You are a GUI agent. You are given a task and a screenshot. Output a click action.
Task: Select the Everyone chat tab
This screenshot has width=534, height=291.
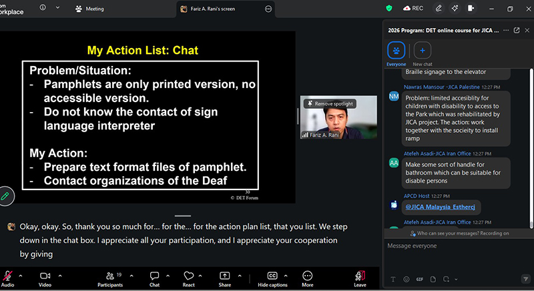(x=396, y=54)
